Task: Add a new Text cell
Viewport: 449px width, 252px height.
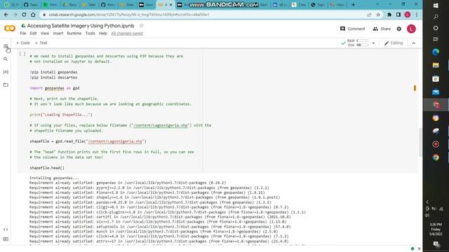Action: click(x=41, y=43)
